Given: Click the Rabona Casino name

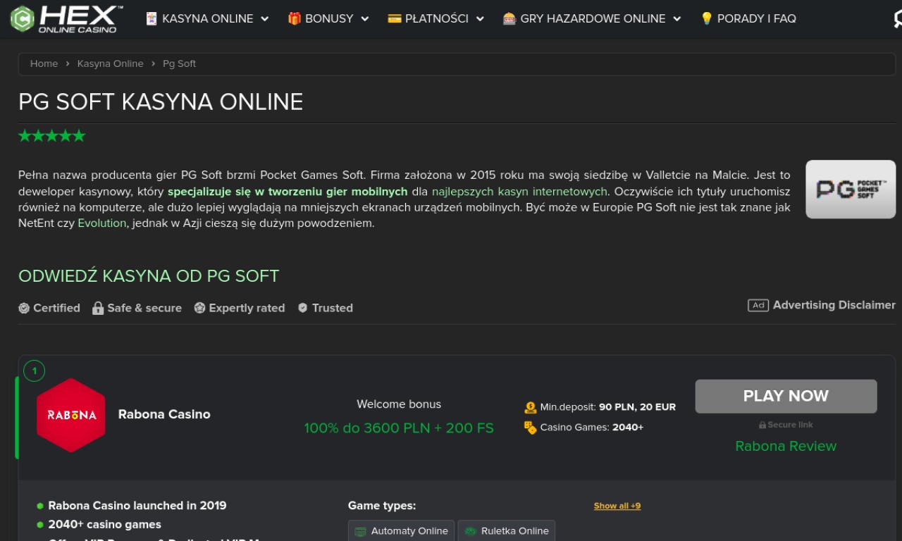Looking at the screenshot, I should [x=164, y=414].
